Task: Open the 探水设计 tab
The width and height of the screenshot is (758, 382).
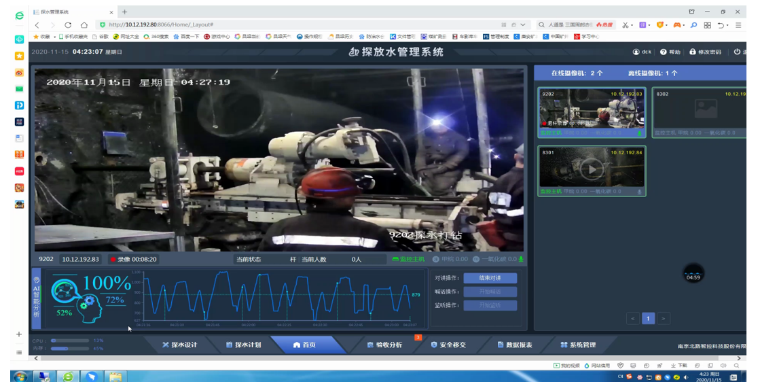Action: (x=180, y=345)
